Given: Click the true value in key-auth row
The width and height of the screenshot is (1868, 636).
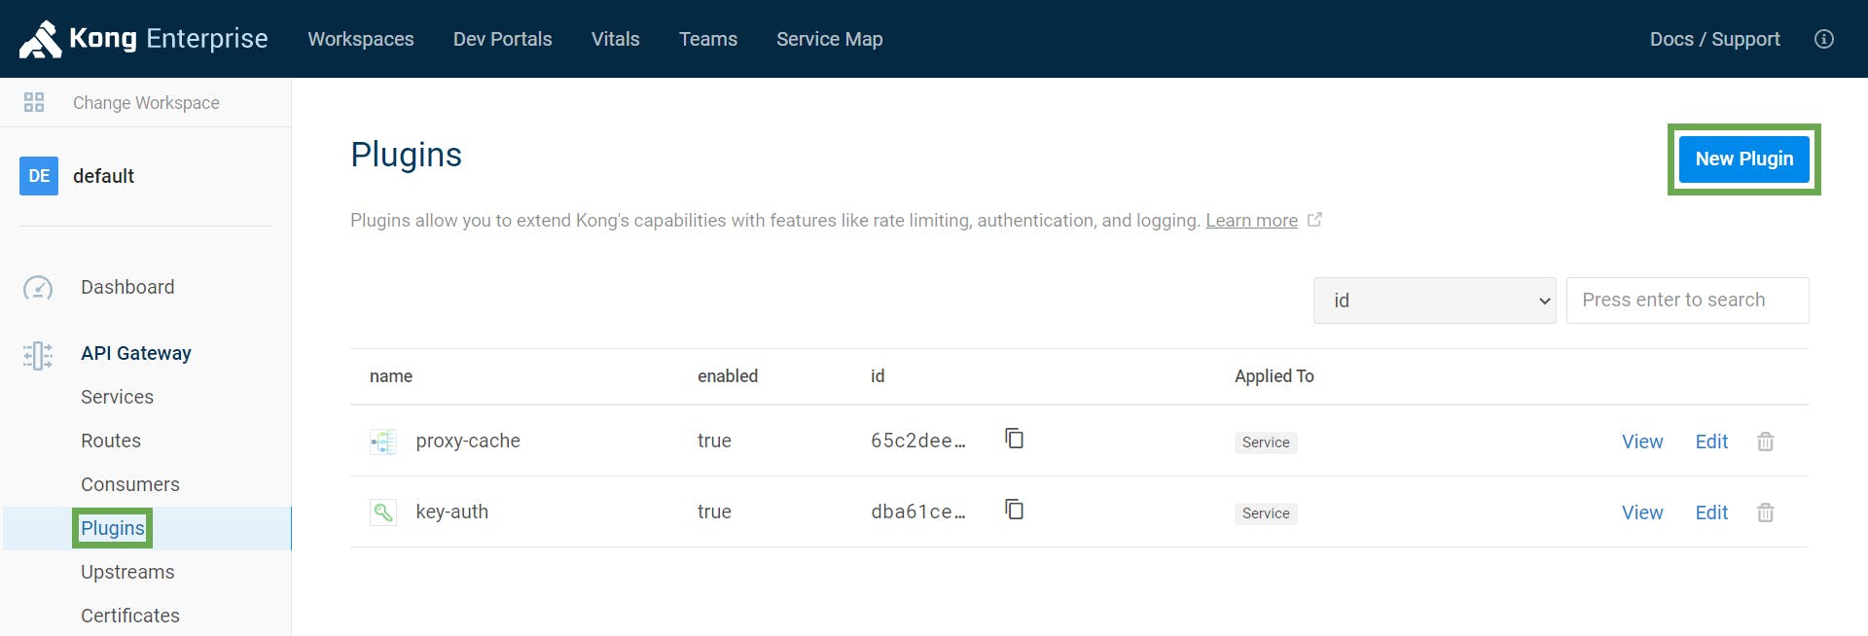Looking at the screenshot, I should (x=714, y=512).
